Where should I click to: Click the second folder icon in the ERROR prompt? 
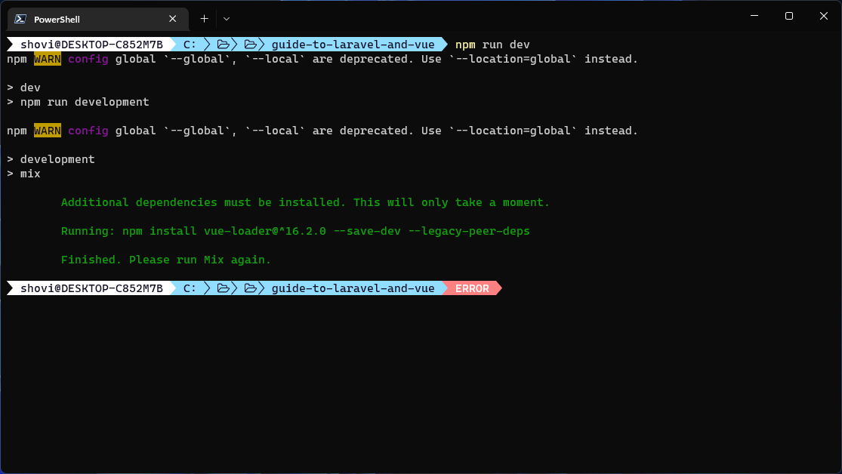pos(250,288)
